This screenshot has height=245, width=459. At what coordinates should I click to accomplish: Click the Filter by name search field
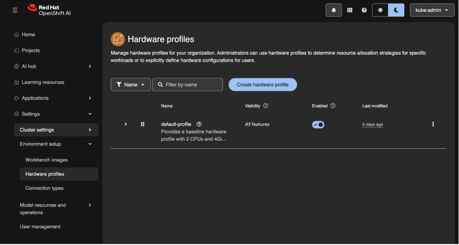[x=192, y=85]
